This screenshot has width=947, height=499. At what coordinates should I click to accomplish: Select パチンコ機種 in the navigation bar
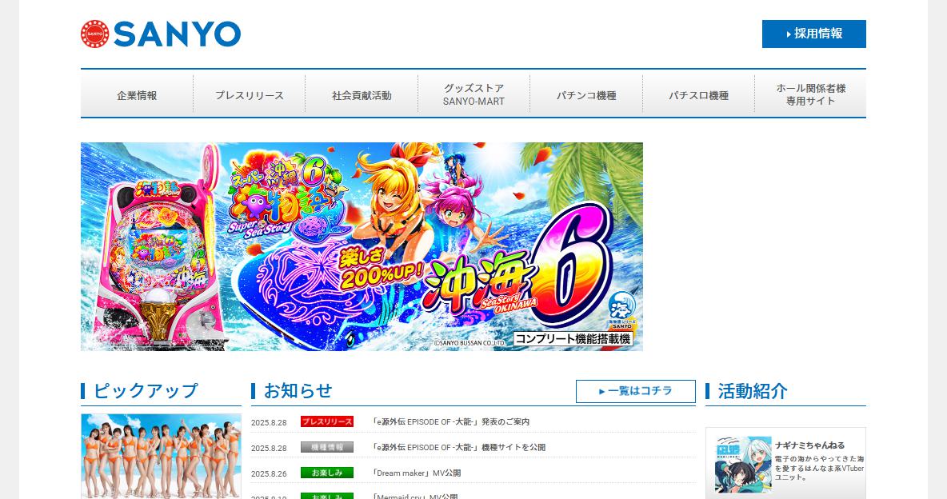[x=586, y=95]
